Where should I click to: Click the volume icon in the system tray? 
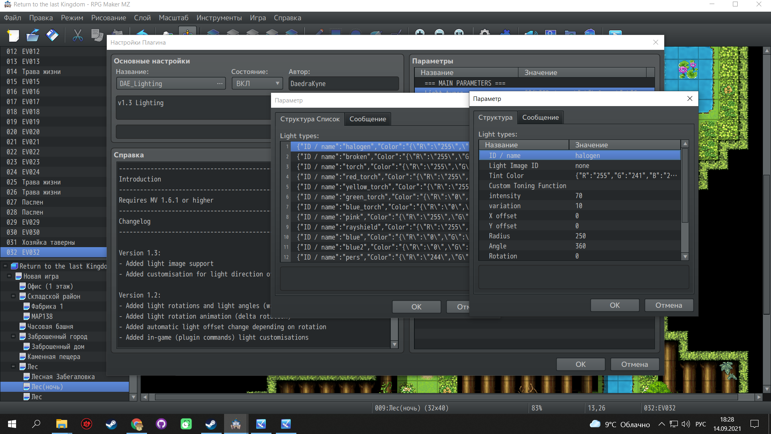pyautogui.click(x=686, y=424)
